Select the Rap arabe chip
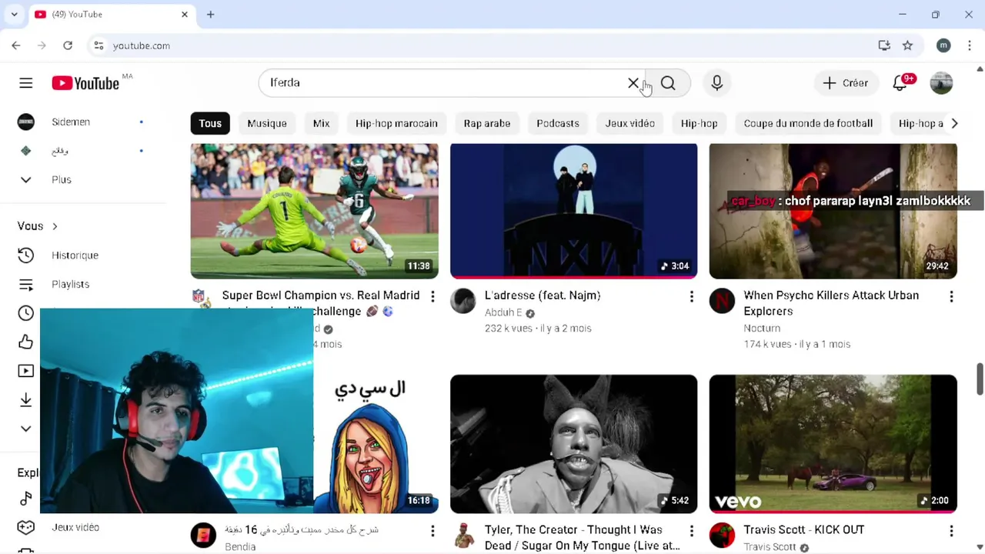The height and width of the screenshot is (554, 985). (487, 123)
